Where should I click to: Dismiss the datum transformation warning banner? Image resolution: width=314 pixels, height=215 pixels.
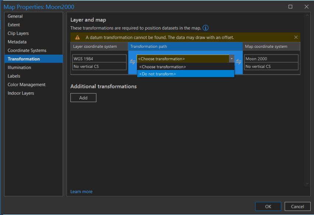coord(296,37)
